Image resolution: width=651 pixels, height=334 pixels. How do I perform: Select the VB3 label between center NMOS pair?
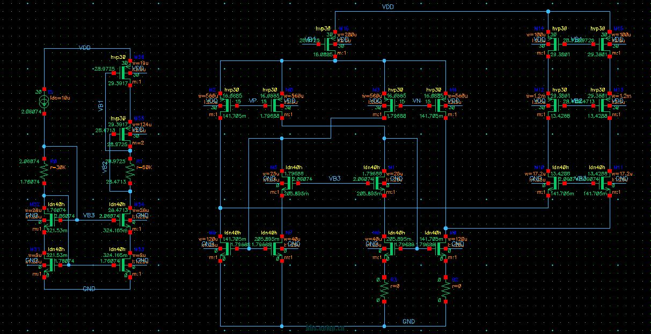click(334, 179)
